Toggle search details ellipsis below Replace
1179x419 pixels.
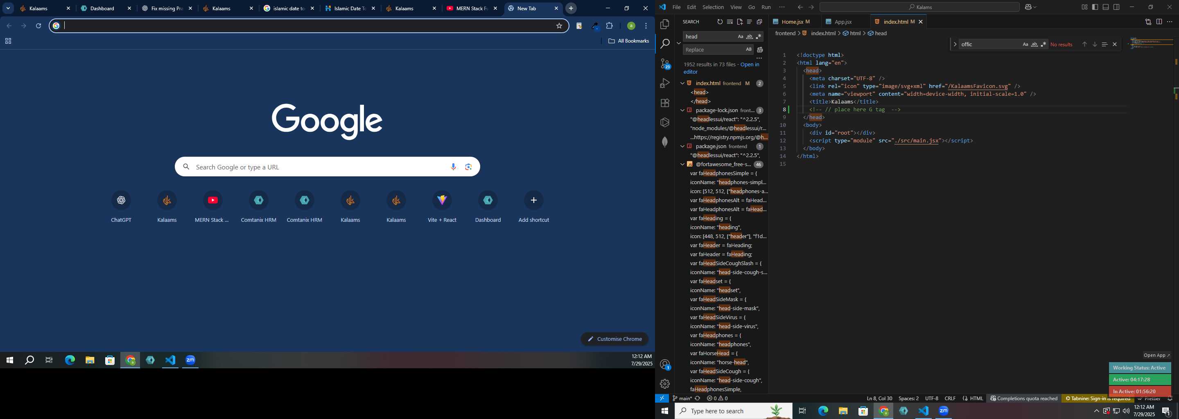point(759,59)
